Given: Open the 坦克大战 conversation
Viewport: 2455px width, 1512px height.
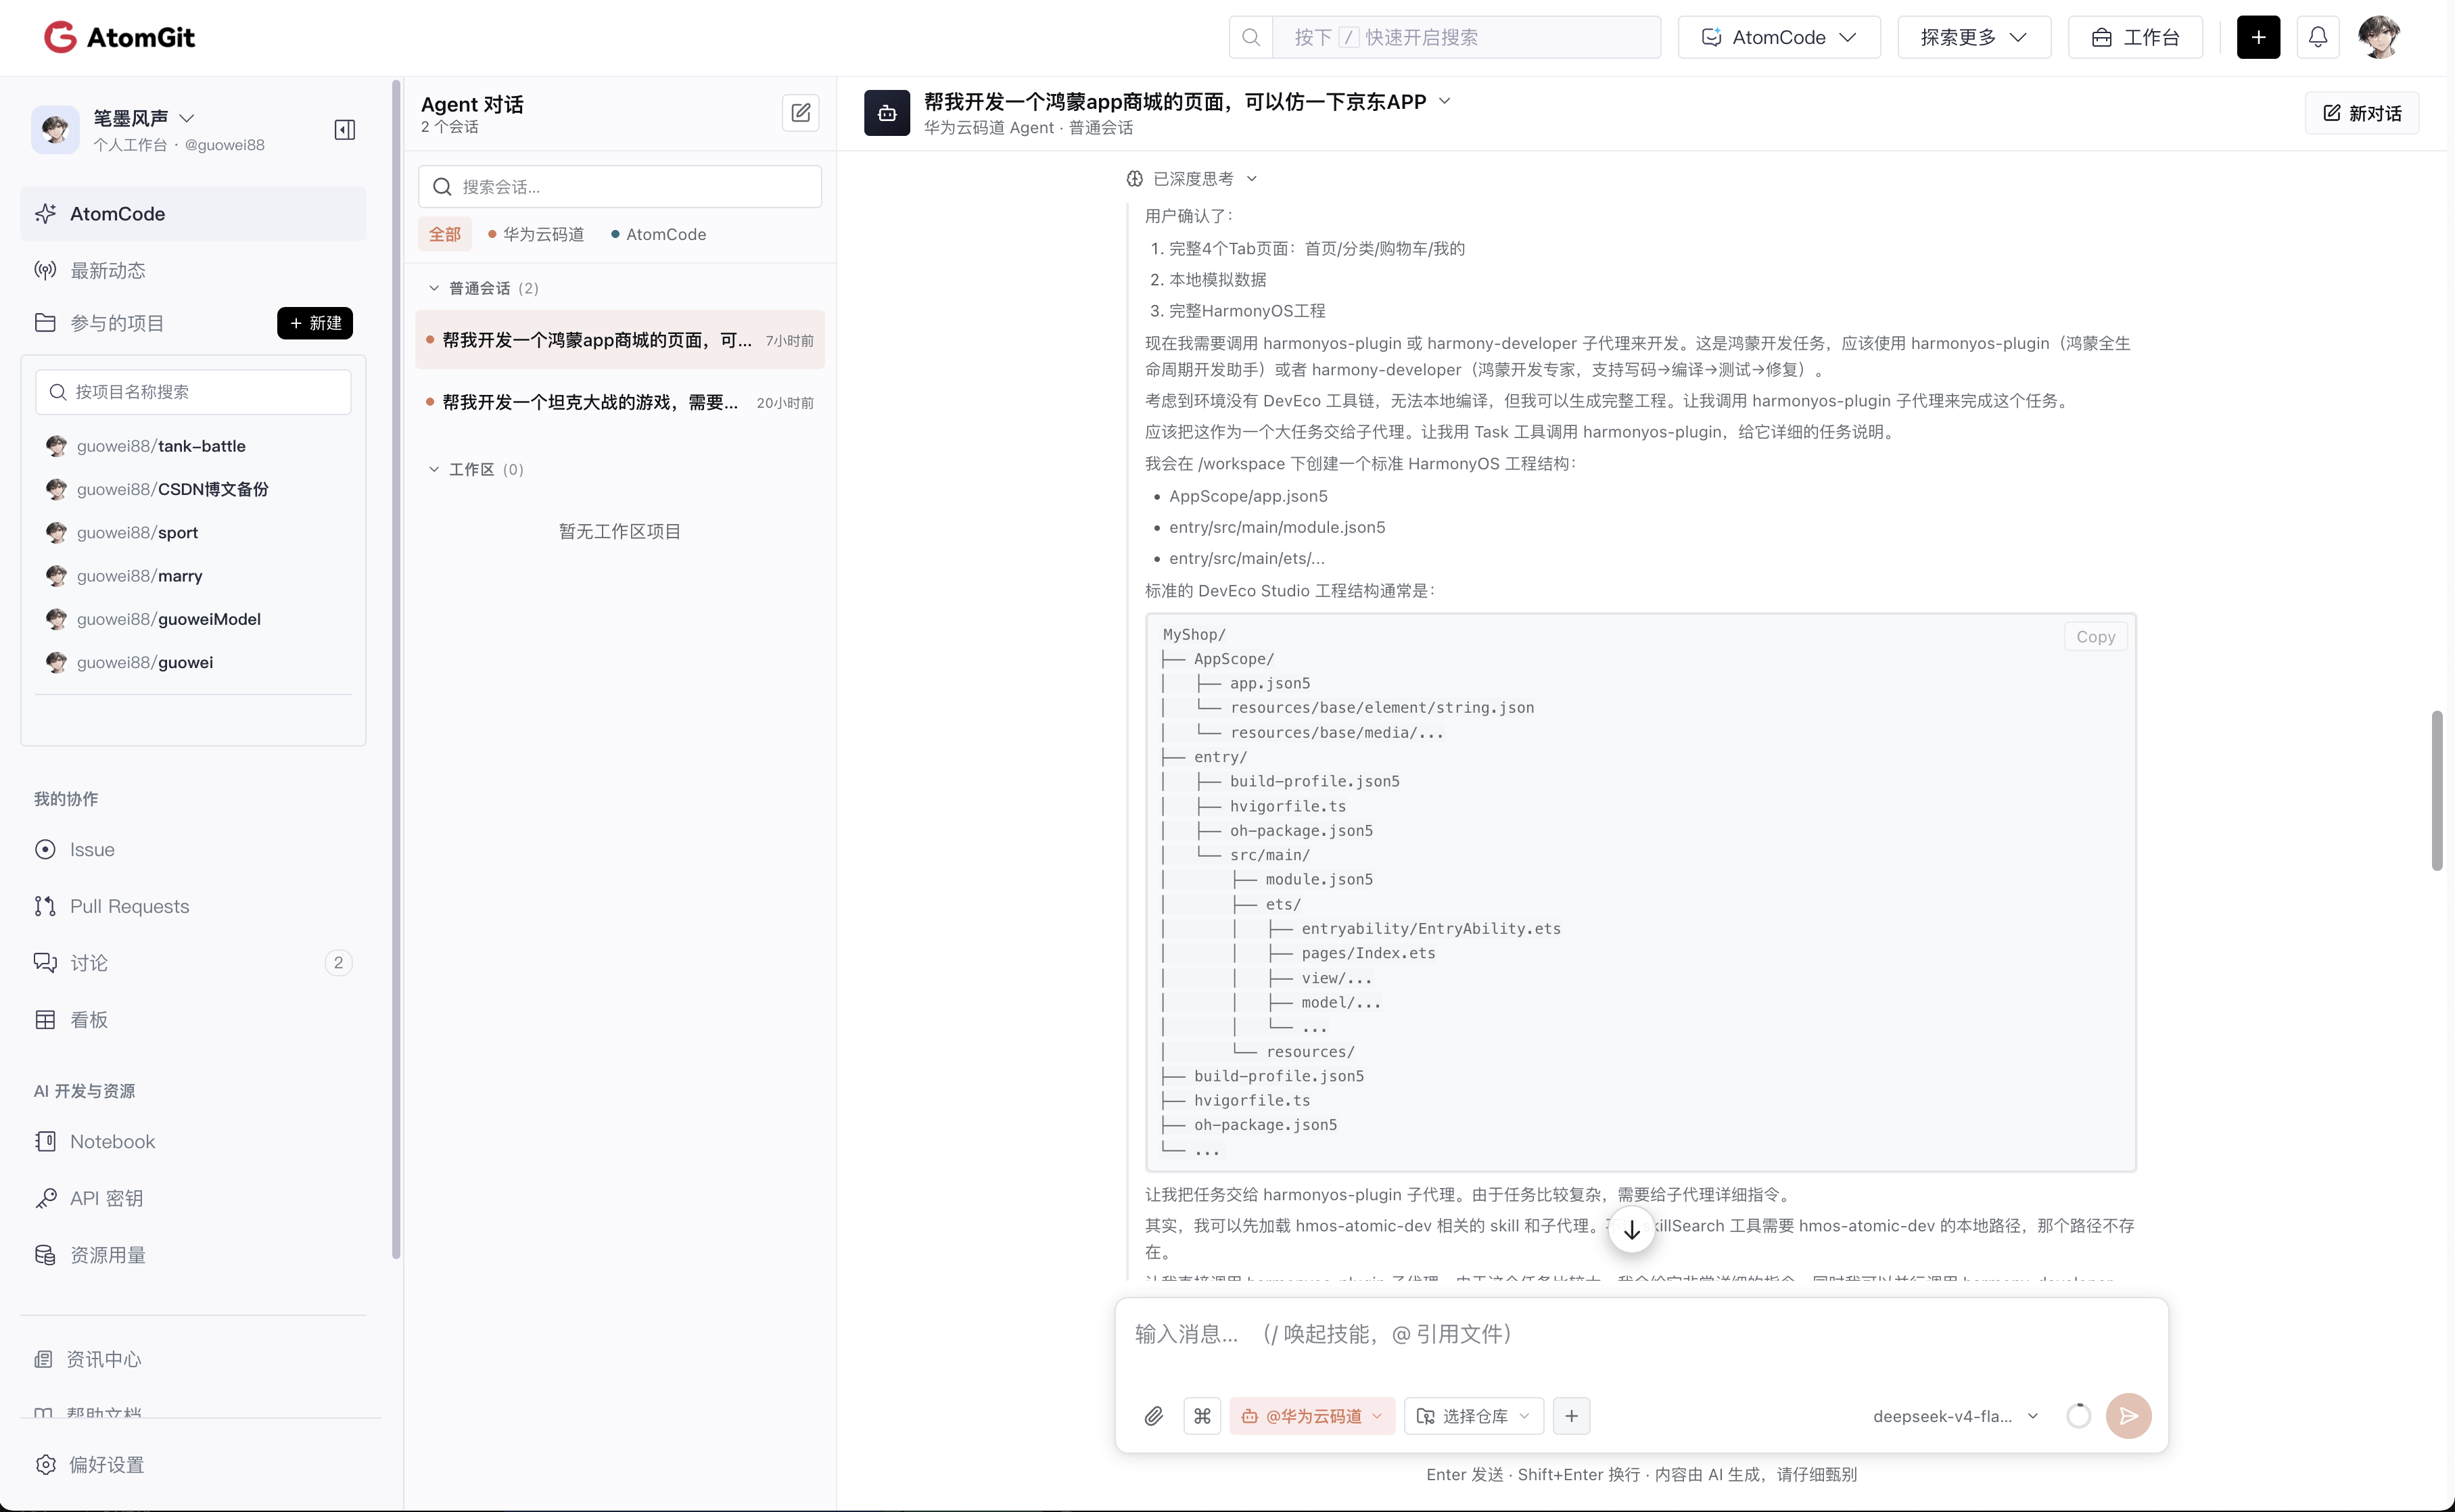Looking at the screenshot, I should tap(620, 402).
